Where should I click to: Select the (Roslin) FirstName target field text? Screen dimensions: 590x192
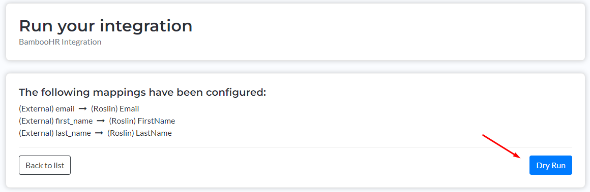[142, 121]
